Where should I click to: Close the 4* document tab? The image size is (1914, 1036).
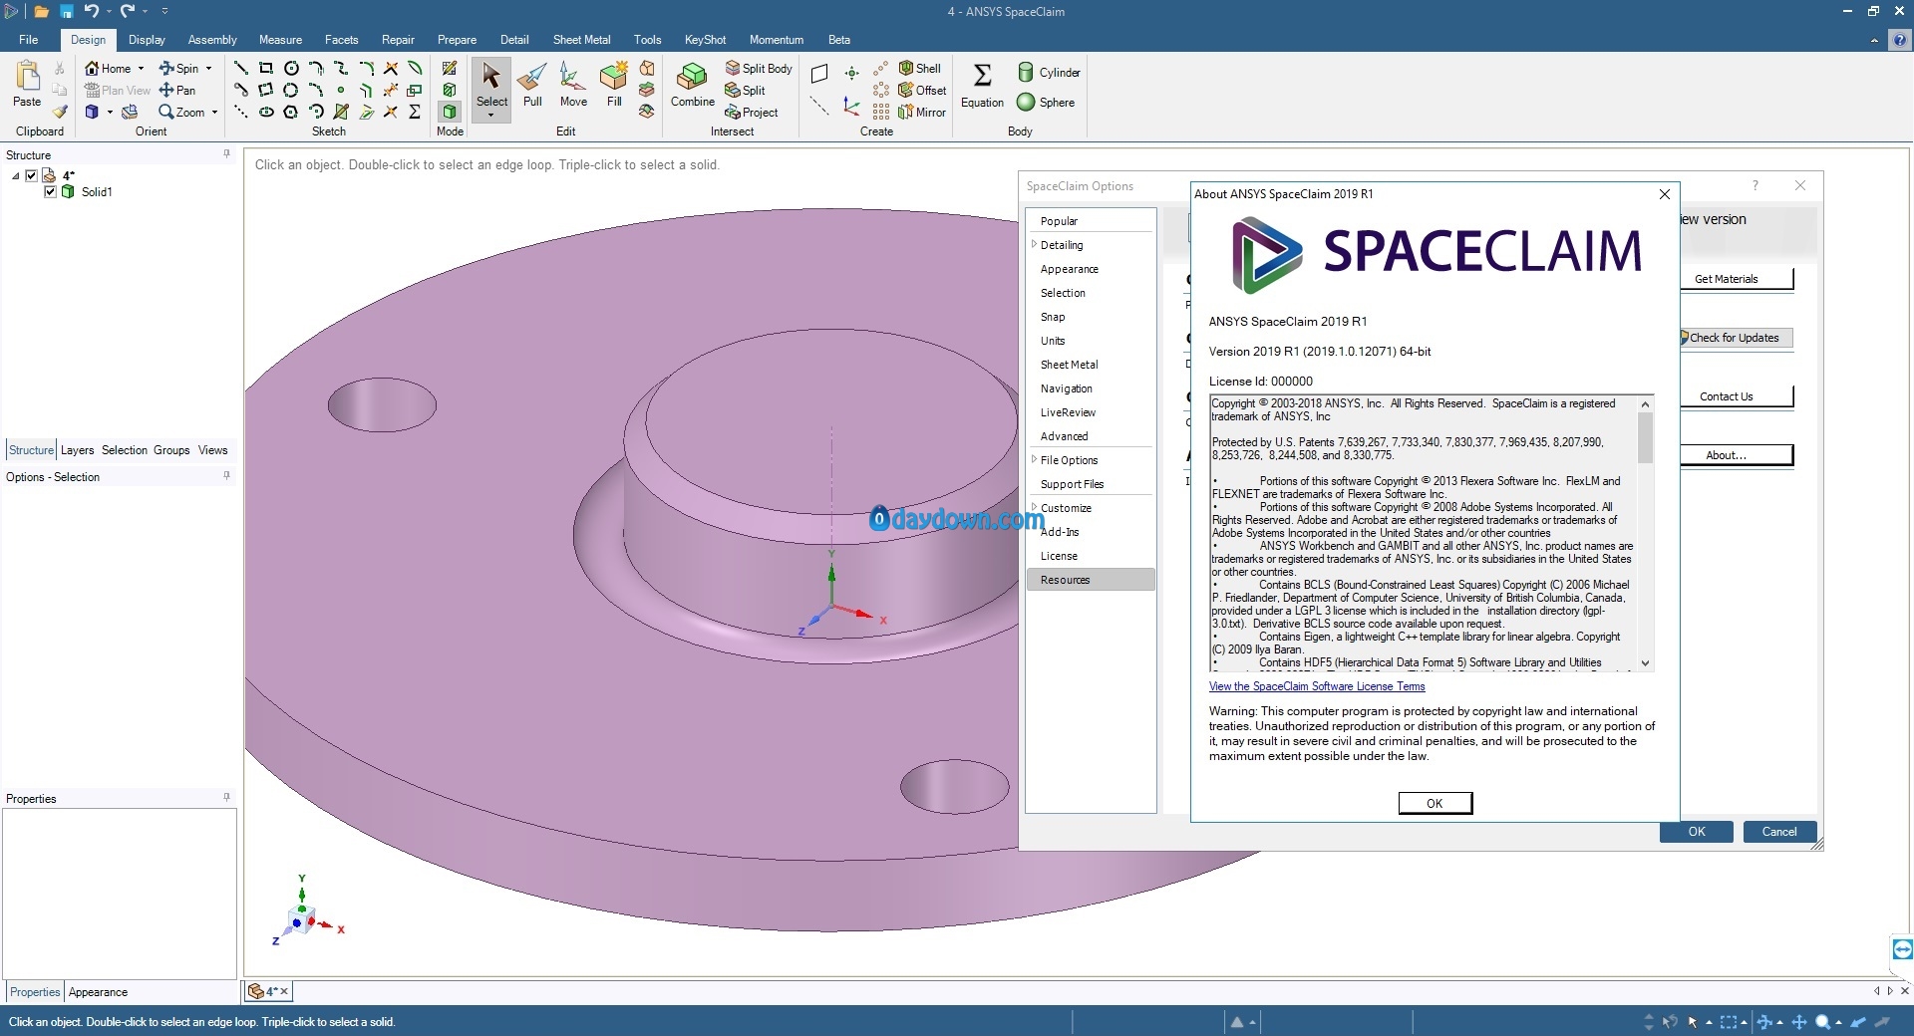[284, 991]
